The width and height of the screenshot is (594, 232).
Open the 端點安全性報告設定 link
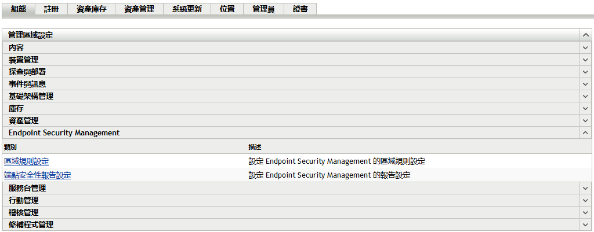coord(37,175)
